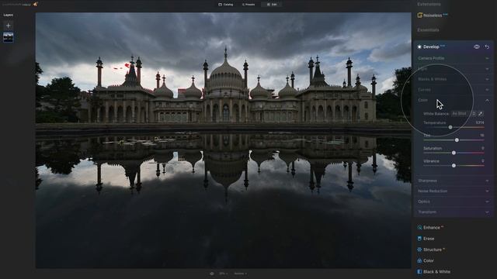Click the Color tool droplet icon

[x=419, y=260]
